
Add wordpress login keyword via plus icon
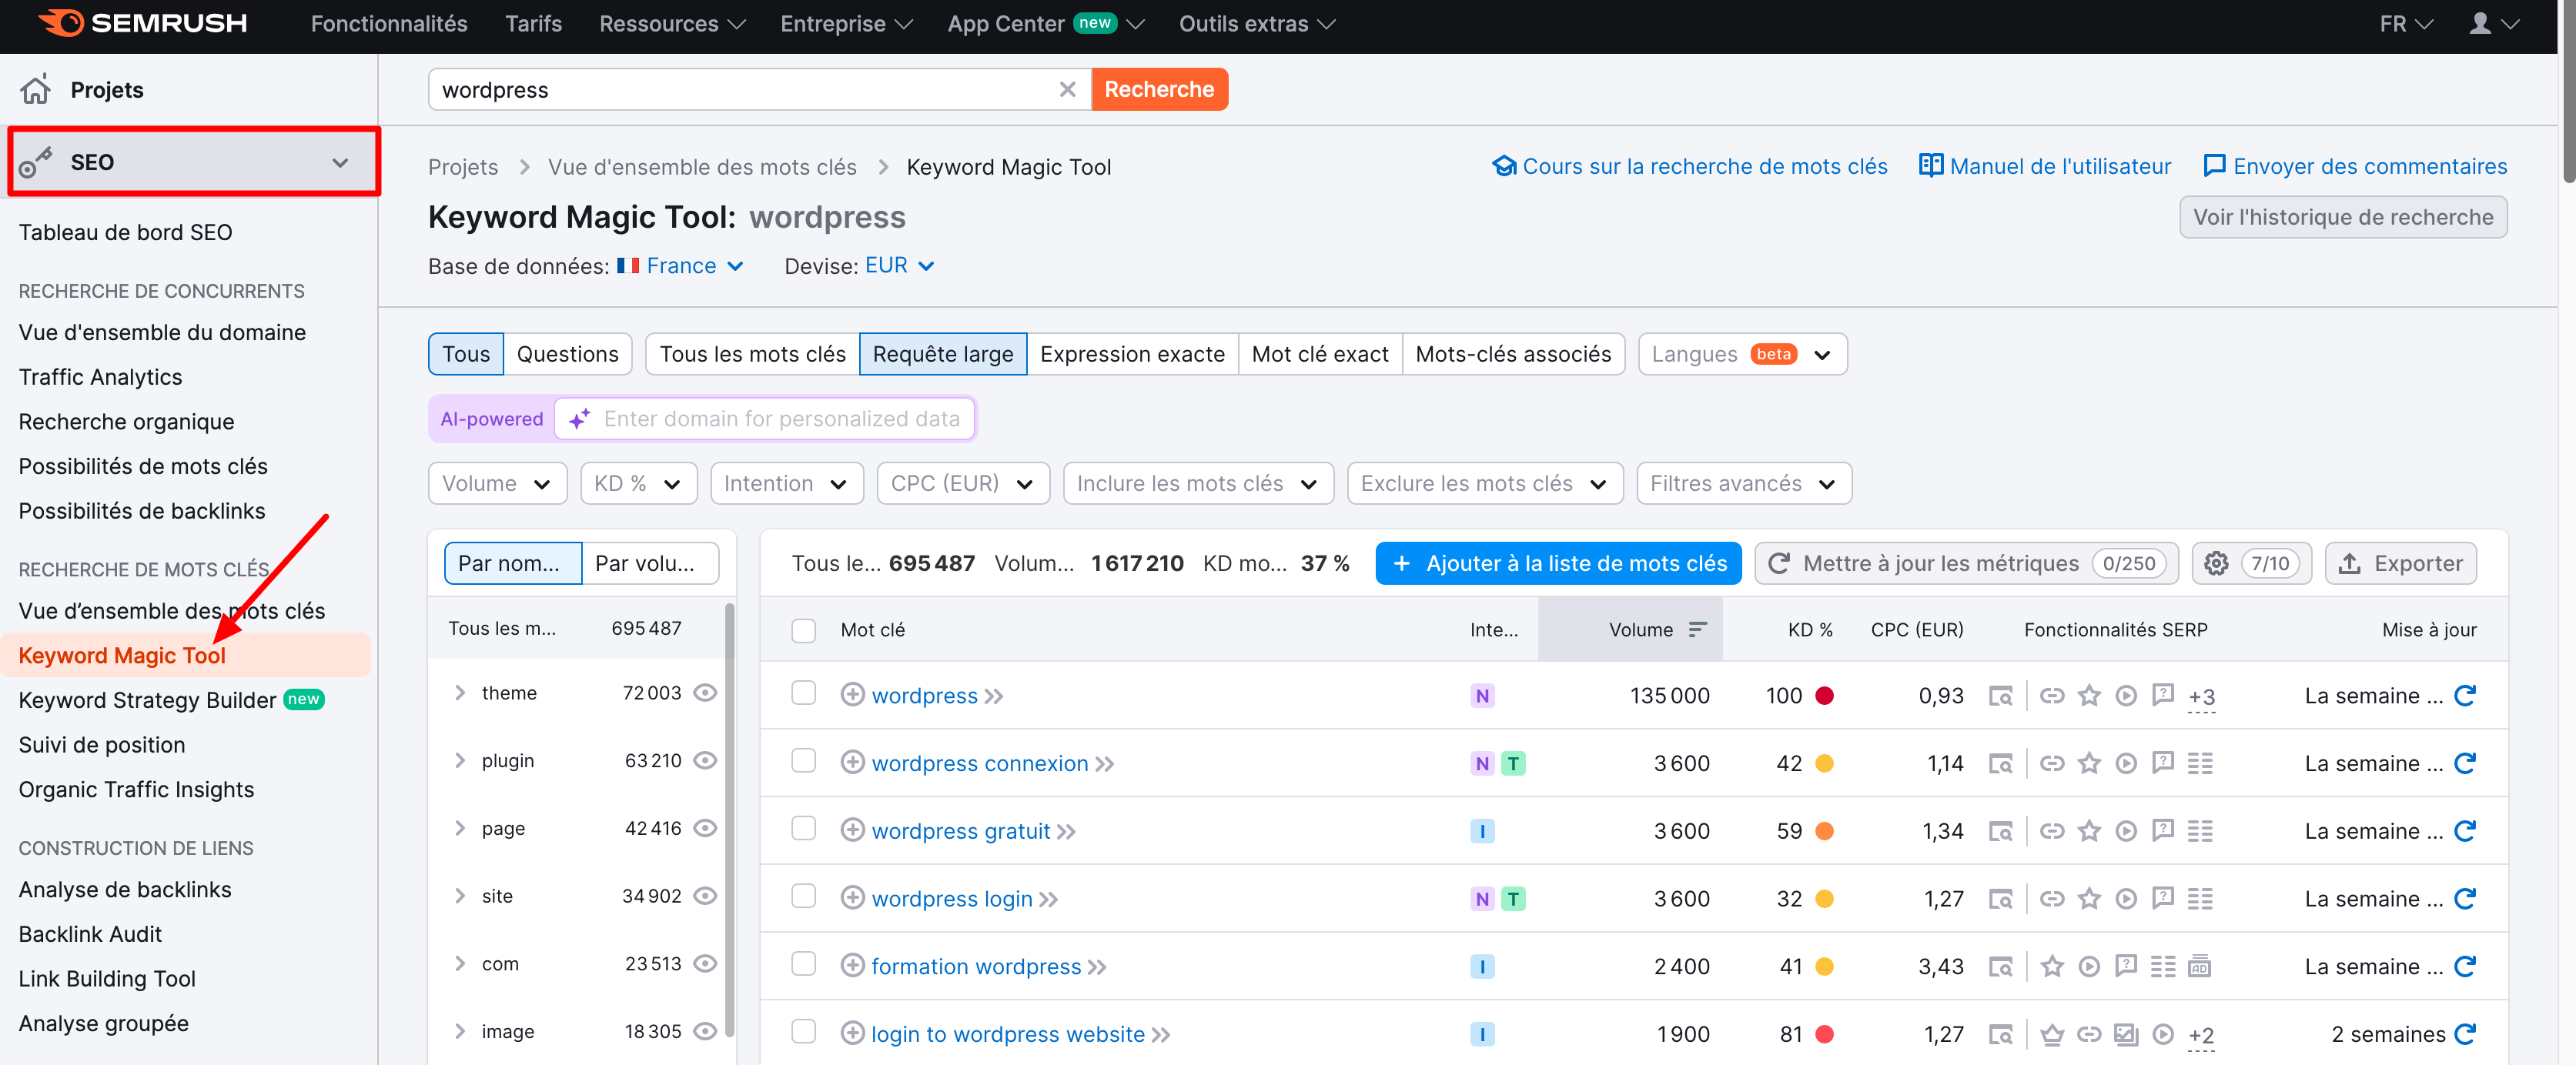(852, 898)
